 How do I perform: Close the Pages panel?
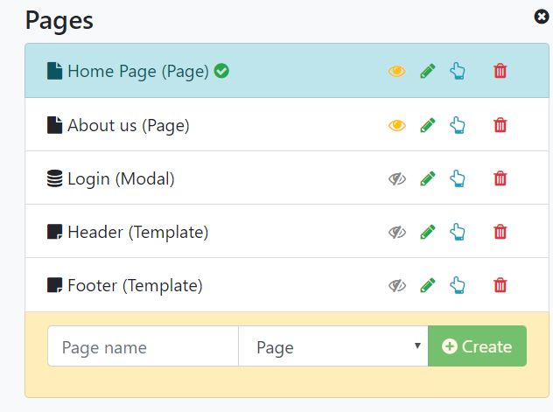coord(542,16)
